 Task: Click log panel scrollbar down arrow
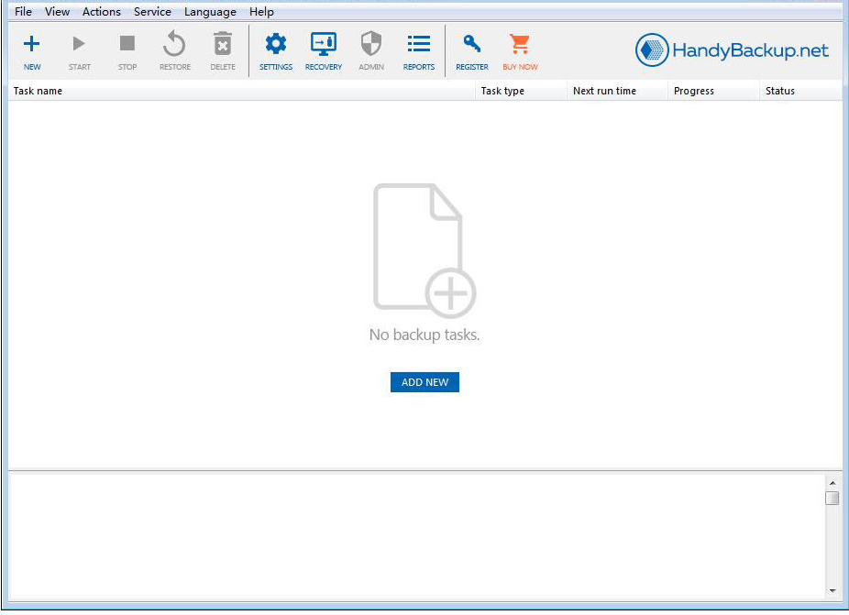click(832, 591)
